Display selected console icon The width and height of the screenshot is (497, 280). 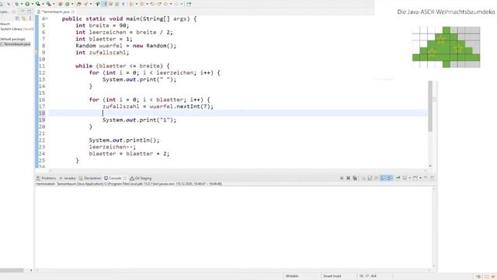405,178
